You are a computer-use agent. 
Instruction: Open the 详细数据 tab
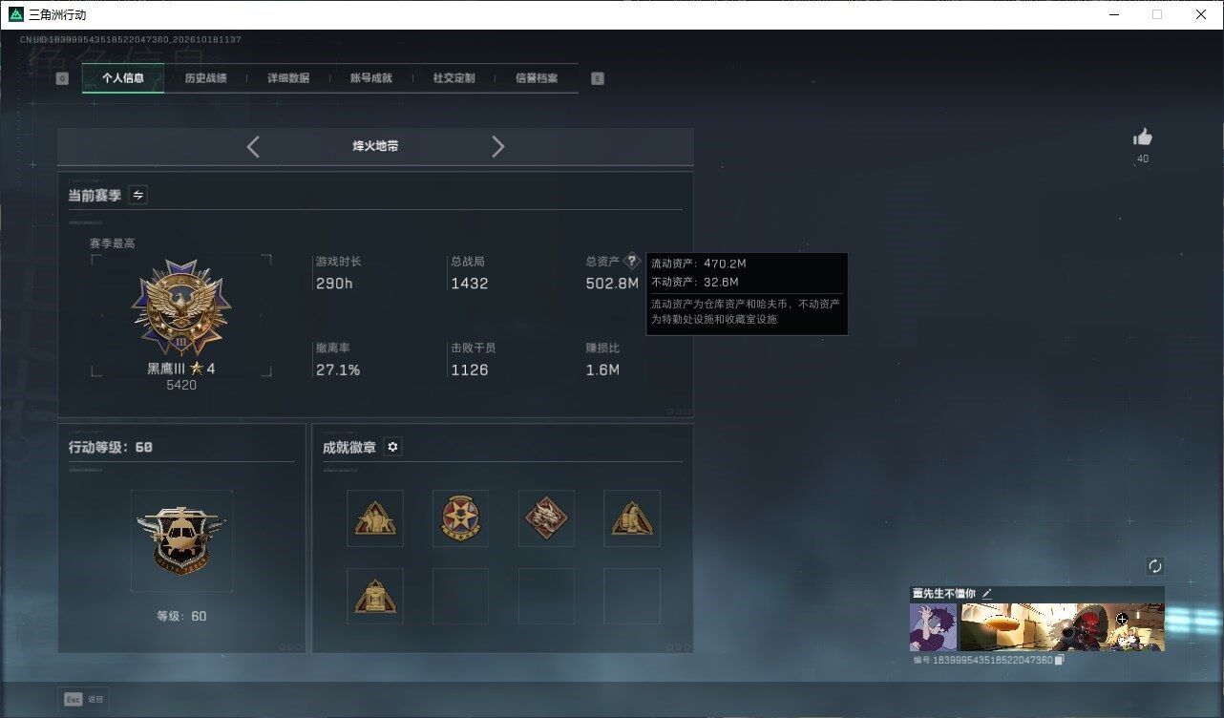288,78
